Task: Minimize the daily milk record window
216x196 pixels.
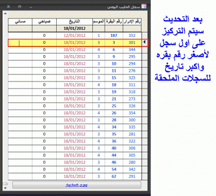Action: click(x=31, y=7)
